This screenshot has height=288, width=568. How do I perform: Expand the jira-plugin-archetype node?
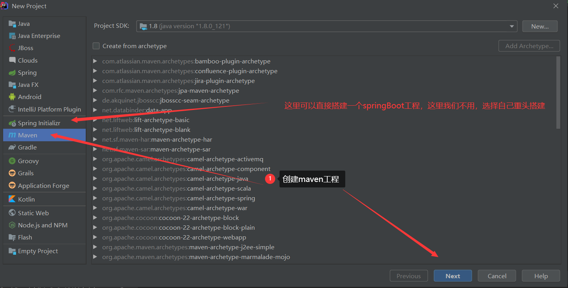(95, 81)
